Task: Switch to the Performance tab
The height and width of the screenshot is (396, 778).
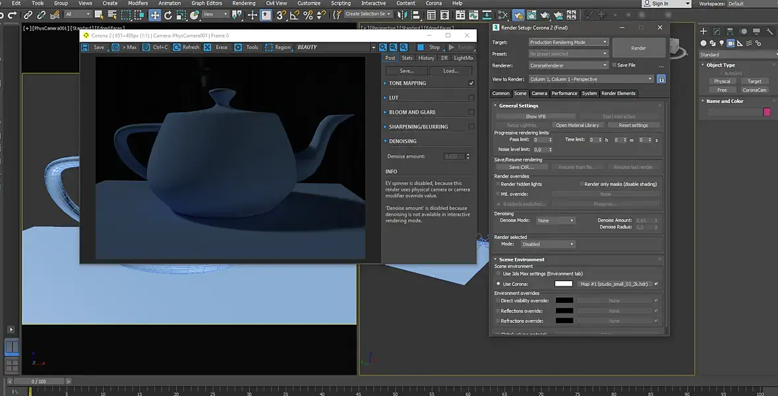Action: 564,93
